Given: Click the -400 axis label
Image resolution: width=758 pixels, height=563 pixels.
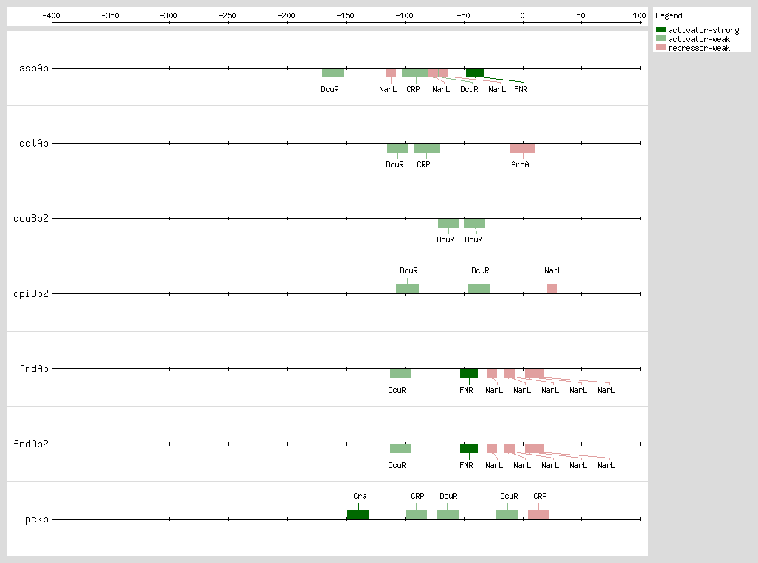Looking at the screenshot, I should pos(51,15).
